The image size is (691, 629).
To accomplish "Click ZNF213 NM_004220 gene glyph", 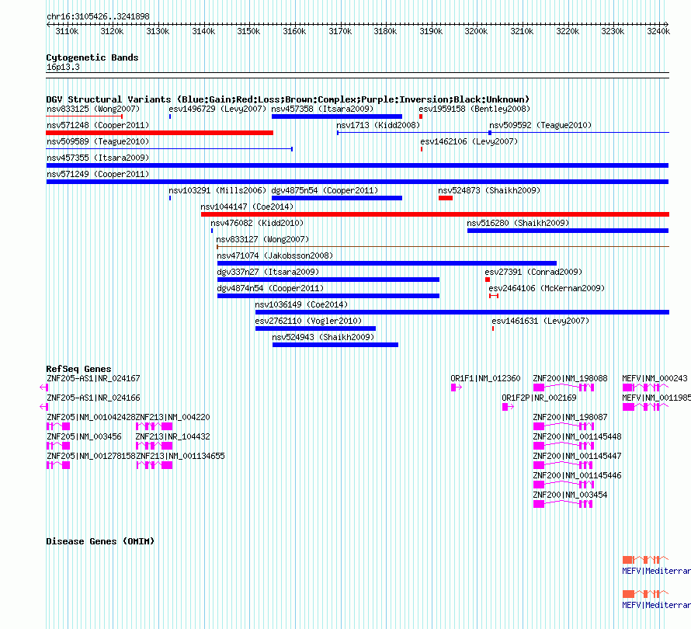I will point(155,426).
